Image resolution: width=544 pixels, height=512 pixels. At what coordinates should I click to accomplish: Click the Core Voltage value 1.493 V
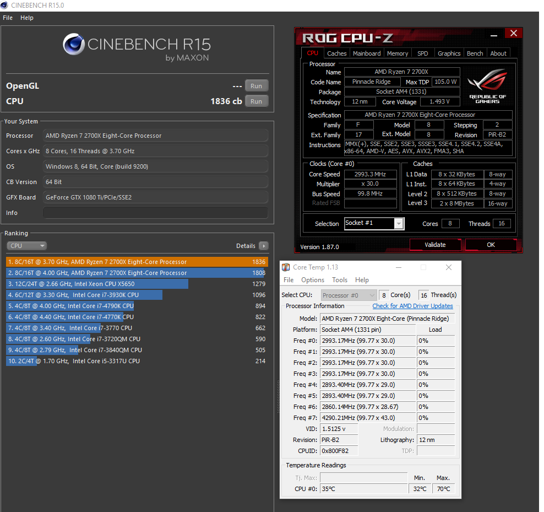439,102
